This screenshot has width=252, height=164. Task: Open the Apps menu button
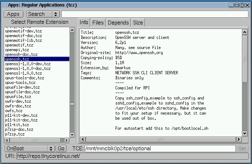point(13,14)
